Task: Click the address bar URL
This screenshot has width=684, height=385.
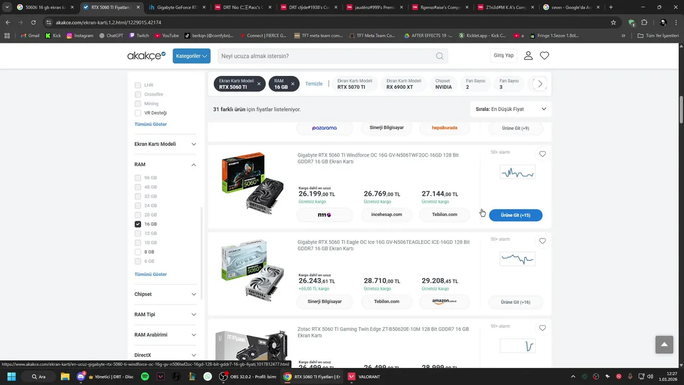Action: (108, 22)
